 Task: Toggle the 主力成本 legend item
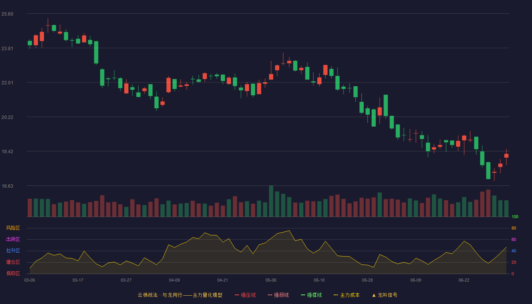point(347,295)
